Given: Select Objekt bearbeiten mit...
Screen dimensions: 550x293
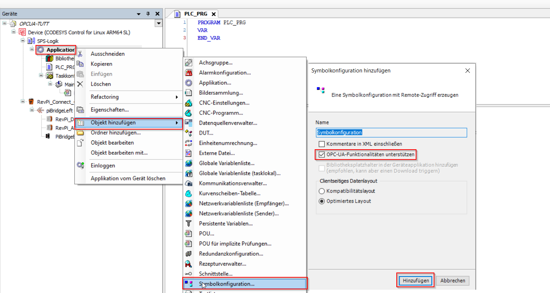Looking at the screenshot, I should pos(128,153).
